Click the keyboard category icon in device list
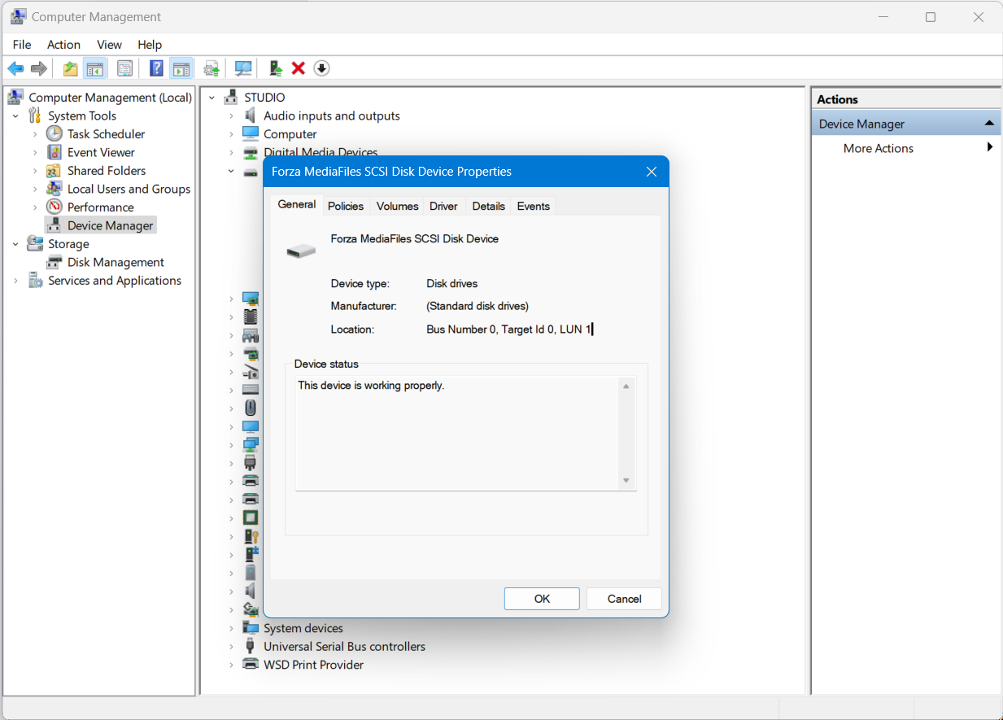 251,390
